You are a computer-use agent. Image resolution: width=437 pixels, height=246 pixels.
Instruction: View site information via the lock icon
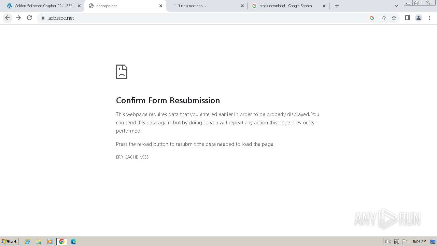point(43,18)
